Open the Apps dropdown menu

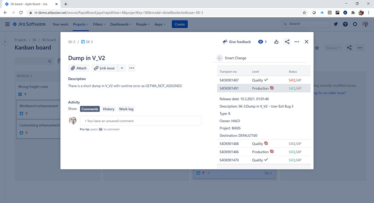point(160,24)
